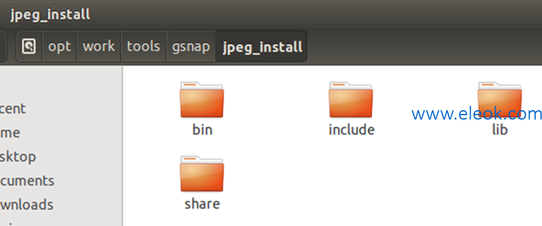The image size is (542, 226).
Task: Open the bin folder icon
Action: [202, 100]
